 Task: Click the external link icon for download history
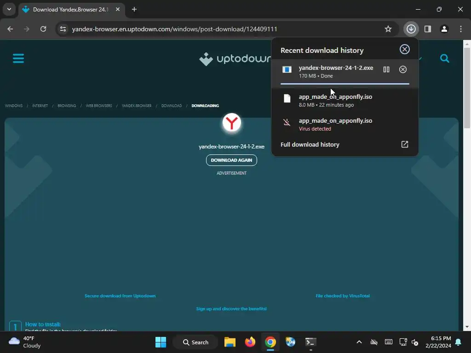[405, 144]
